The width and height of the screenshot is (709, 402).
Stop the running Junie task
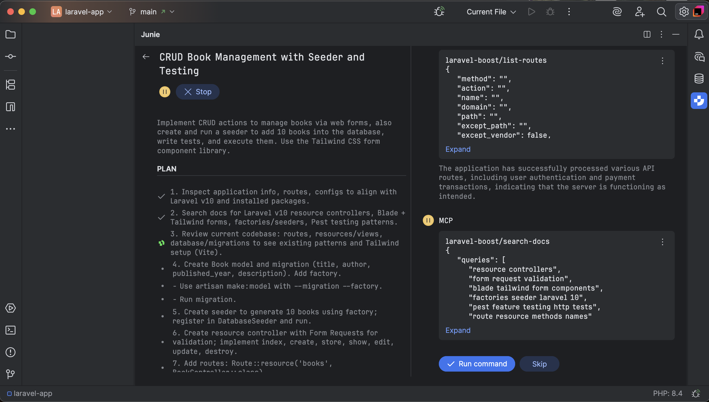click(x=198, y=92)
